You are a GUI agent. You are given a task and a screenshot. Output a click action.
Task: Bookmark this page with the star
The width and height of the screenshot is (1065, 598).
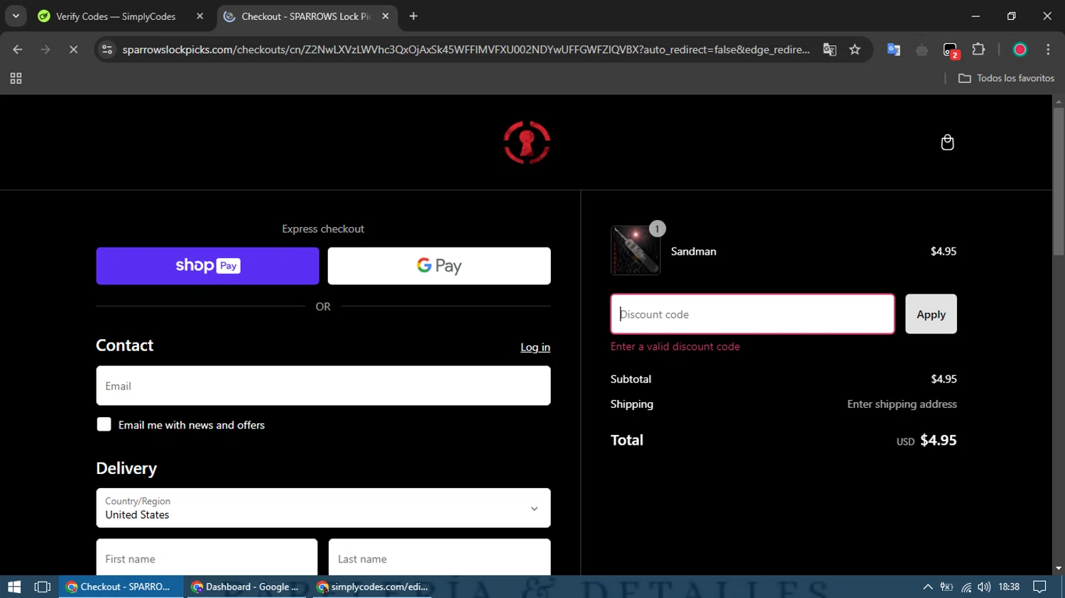pos(855,50)
